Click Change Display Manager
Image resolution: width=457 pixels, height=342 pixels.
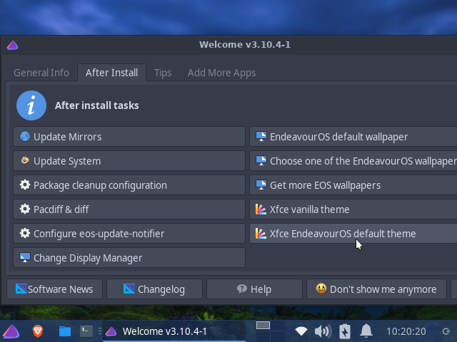click(129, 258)
